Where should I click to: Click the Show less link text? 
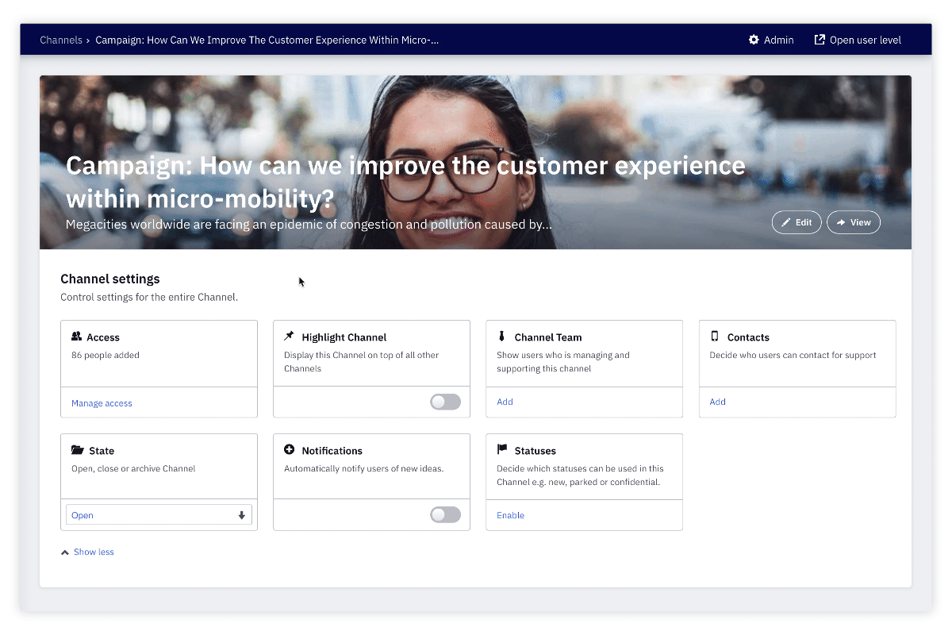click(x=94, y=552)
